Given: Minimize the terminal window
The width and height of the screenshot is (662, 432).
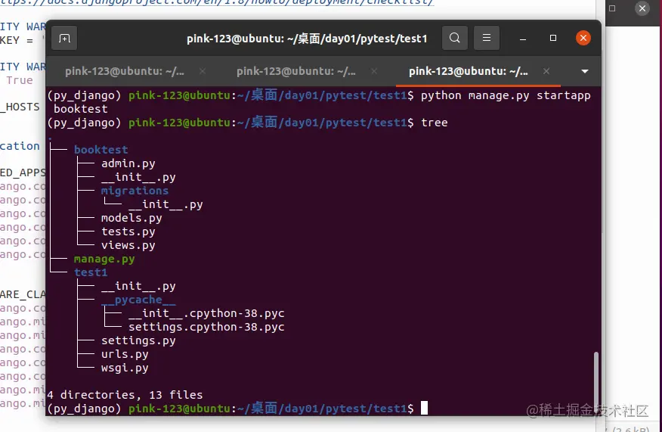Looking at the screenshot, I should pos(523,39).
